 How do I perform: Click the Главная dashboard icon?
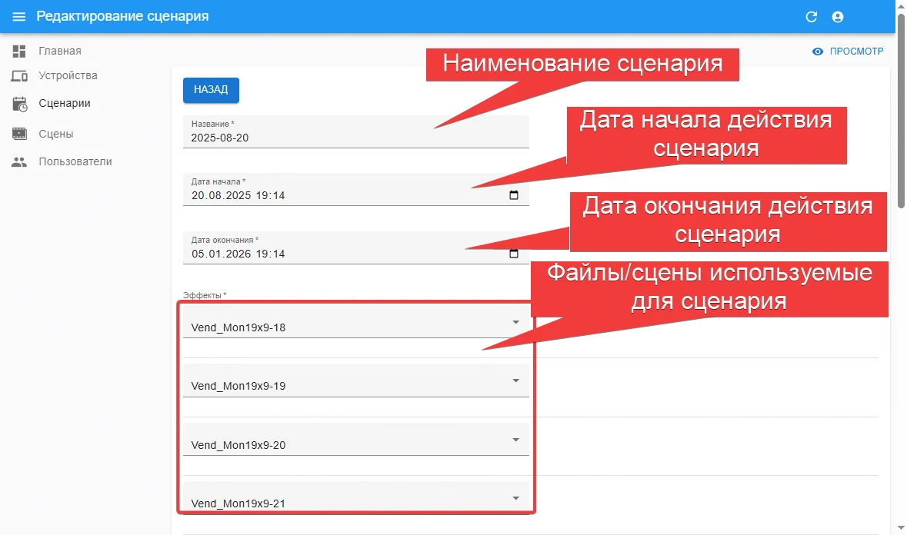point(19,52)
